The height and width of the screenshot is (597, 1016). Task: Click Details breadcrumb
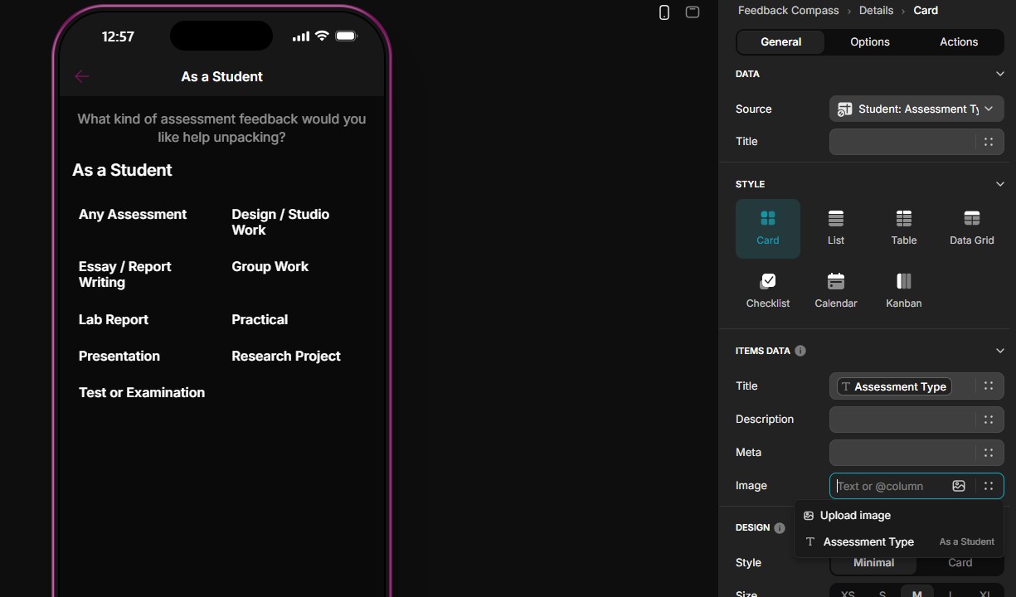tap(876, 10)
